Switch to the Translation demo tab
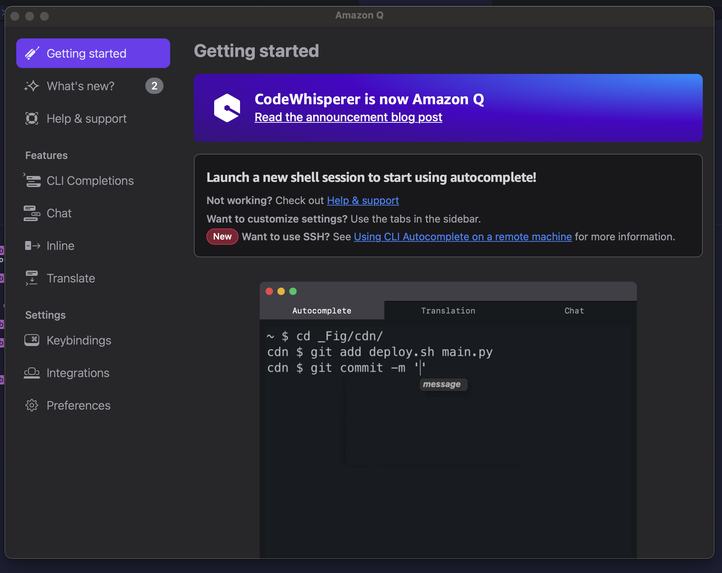722x573 pixels. tap(448, 311)
